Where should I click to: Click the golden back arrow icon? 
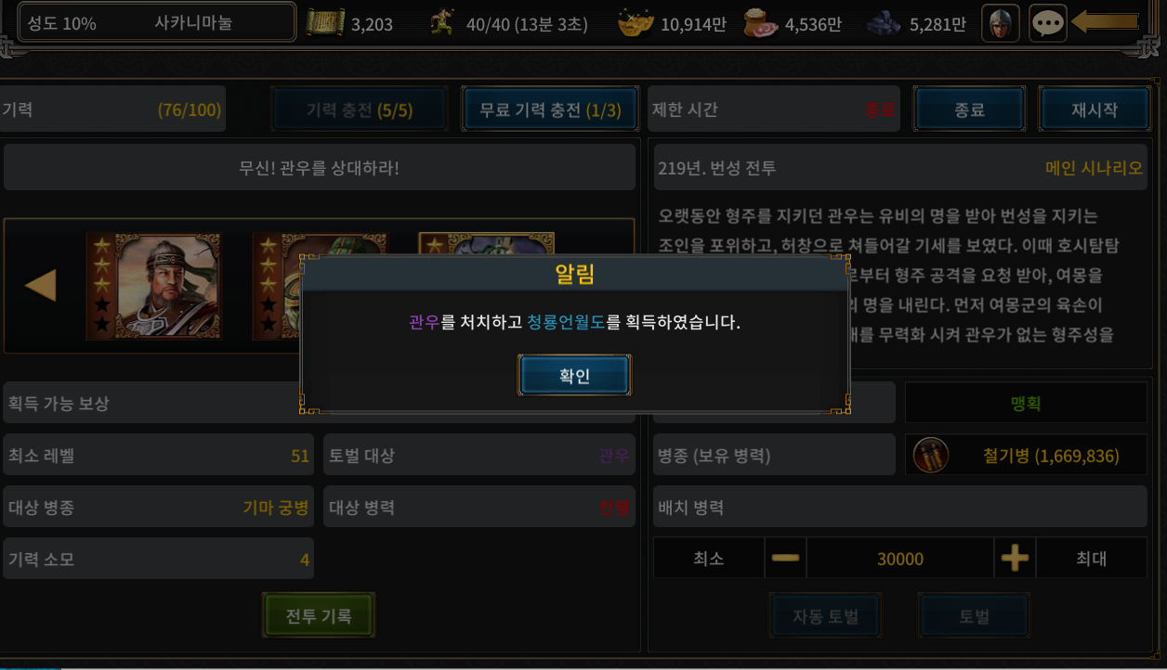coord(1105,21)
